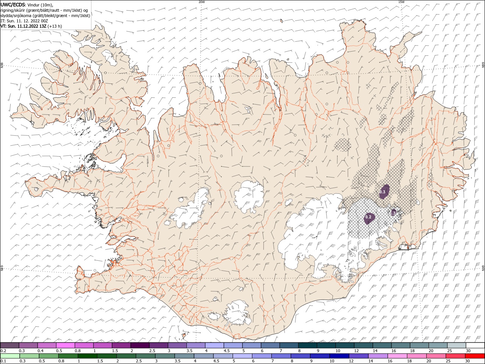Click the purple precipitation blob labeled 0.3
Viewport: 485px width, 364px height.
click(x=384, y=191)
